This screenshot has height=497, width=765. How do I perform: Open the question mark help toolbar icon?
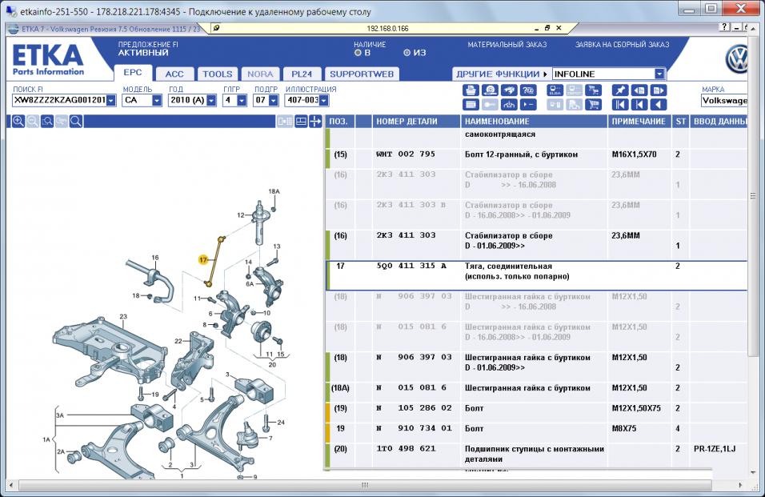(x=528, y=90)
